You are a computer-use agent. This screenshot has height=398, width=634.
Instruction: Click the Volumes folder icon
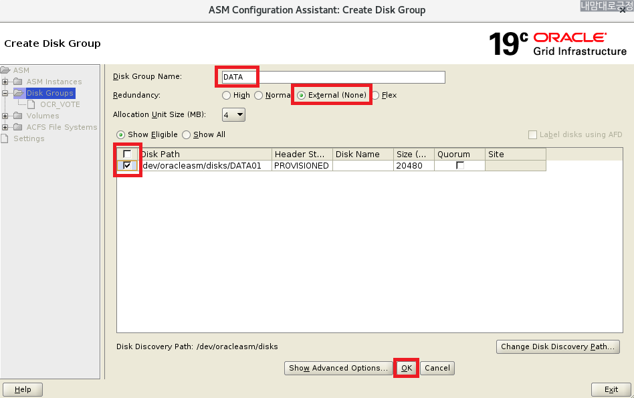click(18, 116)
